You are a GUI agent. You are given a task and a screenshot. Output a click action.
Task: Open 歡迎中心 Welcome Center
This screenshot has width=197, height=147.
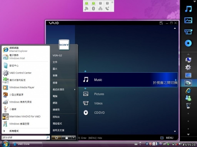pyautogui.click(x=26, y=66)
